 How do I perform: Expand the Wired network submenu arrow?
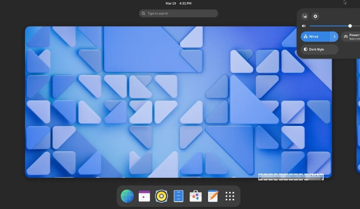click(335, 37)
